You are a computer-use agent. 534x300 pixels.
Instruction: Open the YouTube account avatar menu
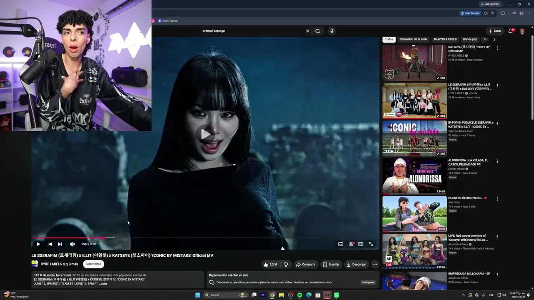click(522, 31)
